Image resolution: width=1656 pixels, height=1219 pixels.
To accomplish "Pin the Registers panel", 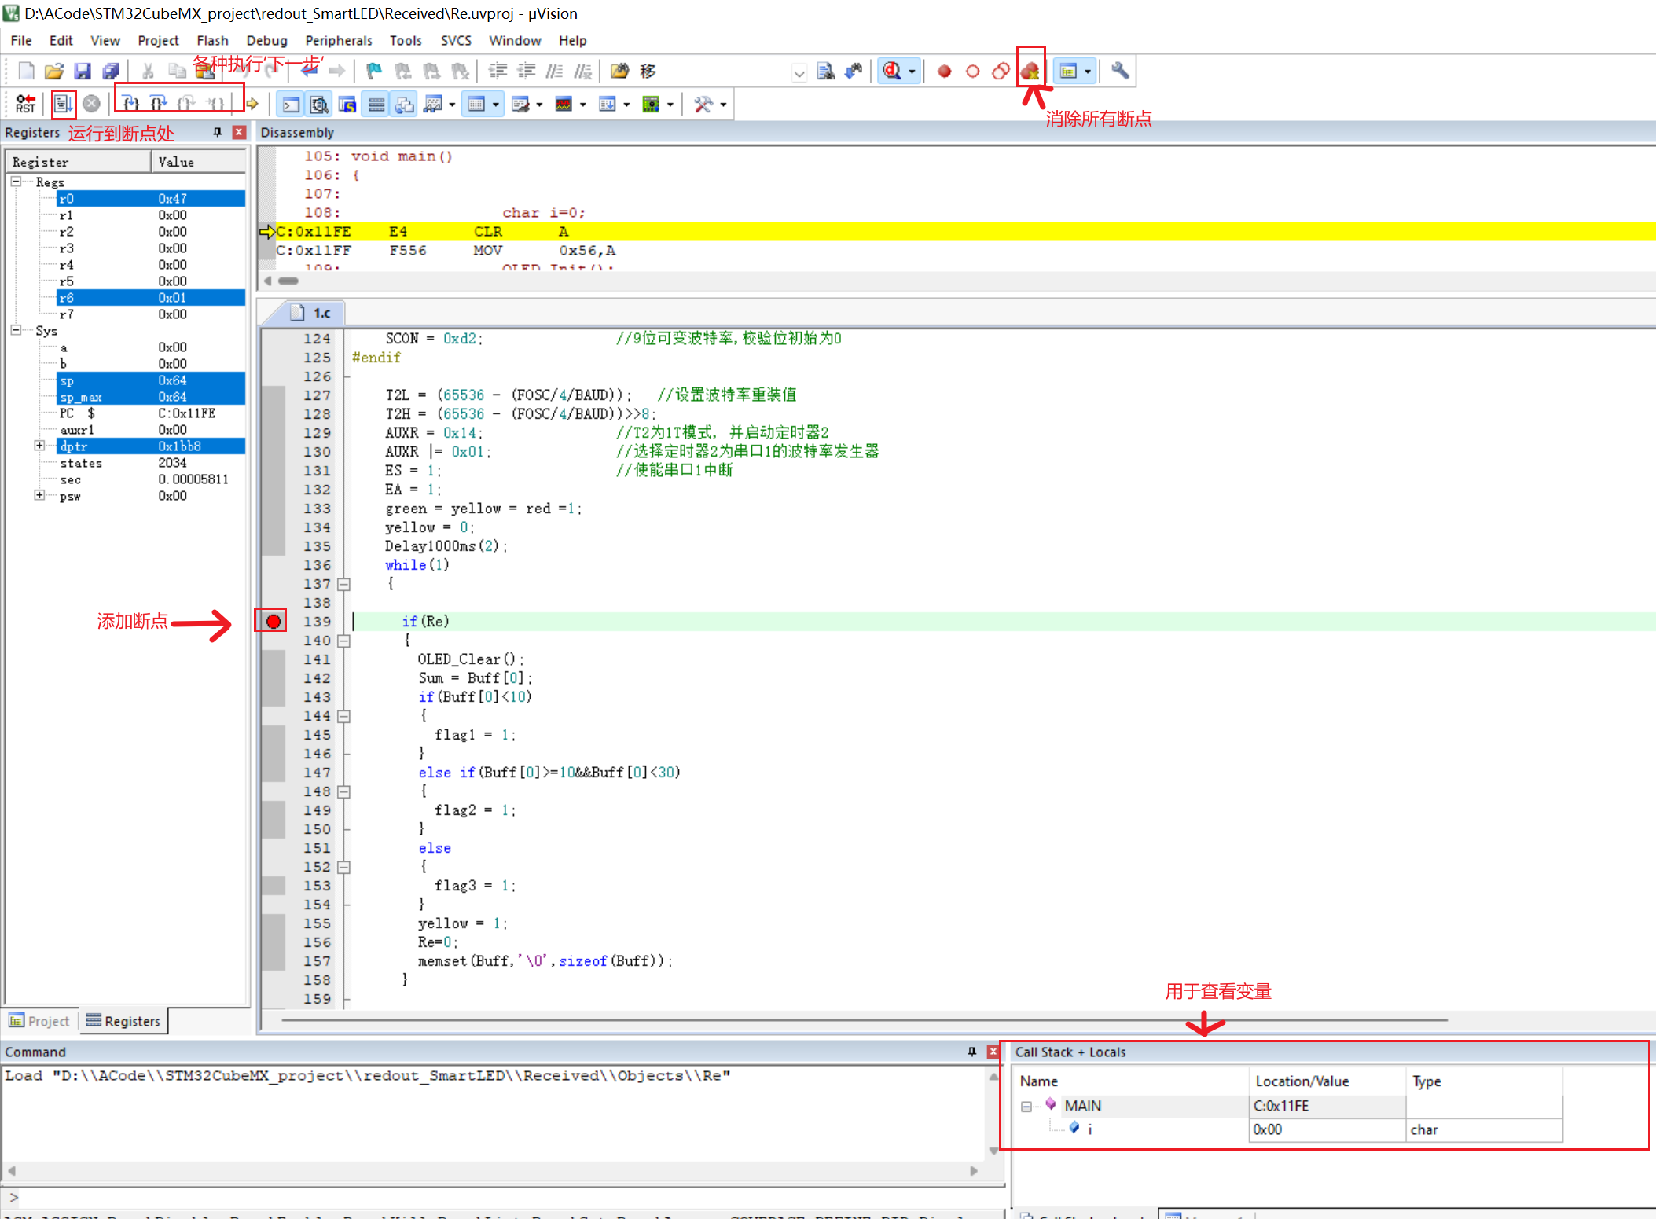I will [218, 132].
